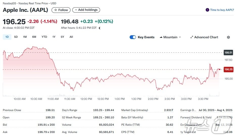Click the Apple Inc. (AAPL) title
Viewport: 235px width, 137px height.
point(26,10)
